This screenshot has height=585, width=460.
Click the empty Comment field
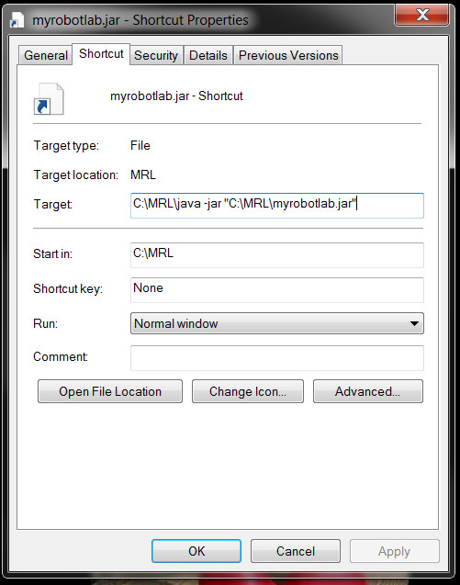click(276, 358)
